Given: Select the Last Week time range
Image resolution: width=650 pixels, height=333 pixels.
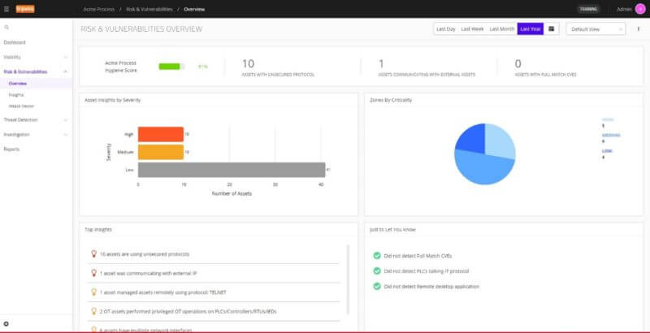Looking at the screenshot, I should [x=472, y=28].
